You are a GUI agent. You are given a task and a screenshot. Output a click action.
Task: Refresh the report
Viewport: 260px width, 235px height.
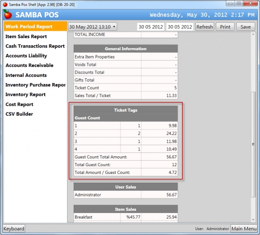205,27
